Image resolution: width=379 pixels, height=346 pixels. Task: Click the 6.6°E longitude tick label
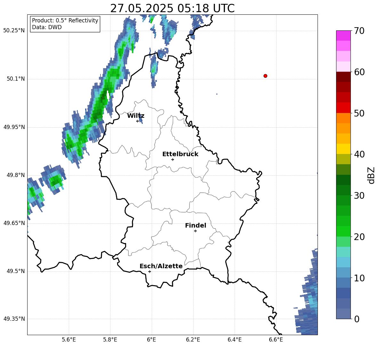[276, 340]
